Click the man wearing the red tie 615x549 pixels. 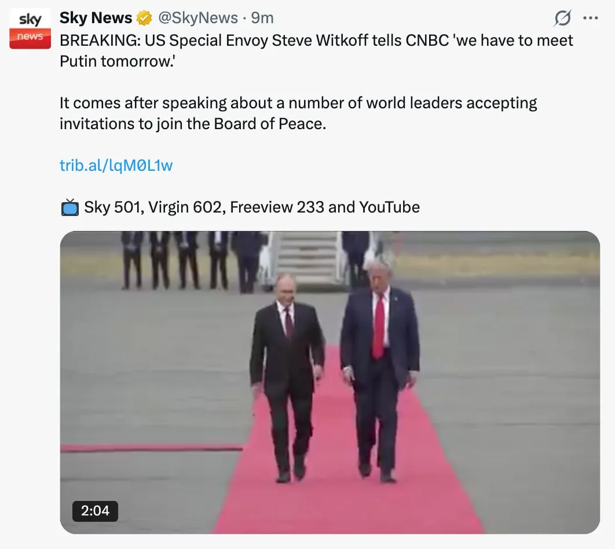(380, 369)
